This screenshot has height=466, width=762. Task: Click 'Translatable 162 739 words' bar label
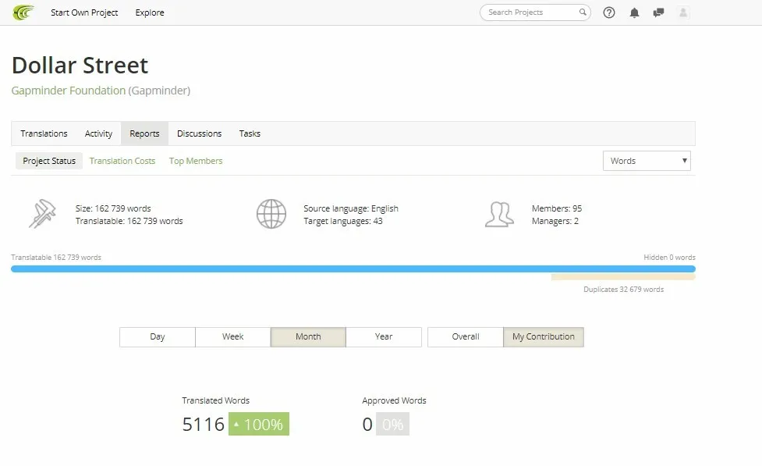click(56, 258)
